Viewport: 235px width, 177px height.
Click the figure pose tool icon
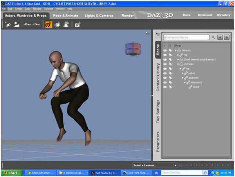[66, 24]
